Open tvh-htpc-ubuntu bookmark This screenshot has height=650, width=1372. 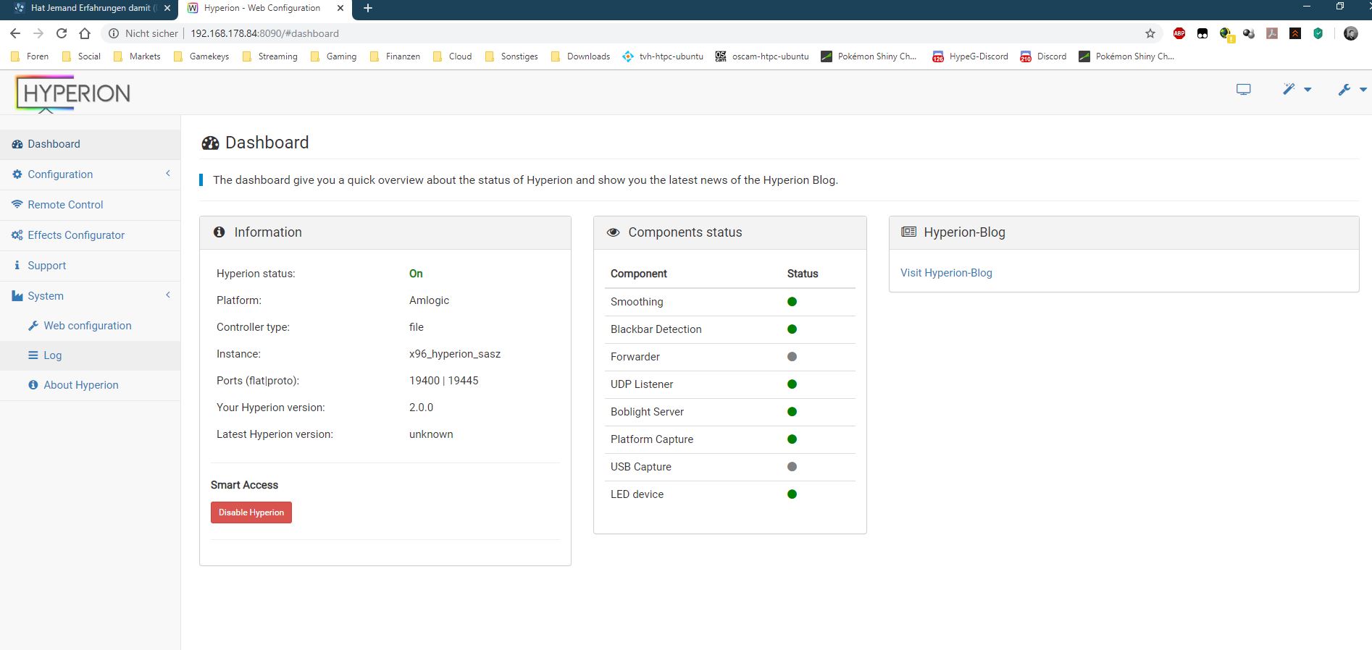click(x=664, y=56)
